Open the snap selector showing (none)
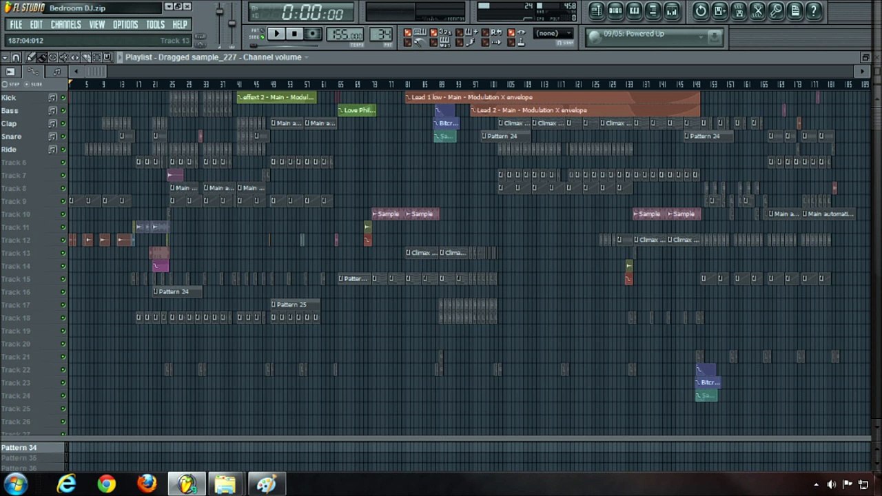The image size is (882, 496). point(553,33)
